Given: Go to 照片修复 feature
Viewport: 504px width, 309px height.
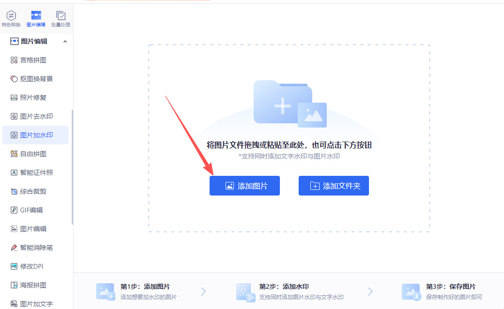Looking at the screenshot, I should 33,98.
